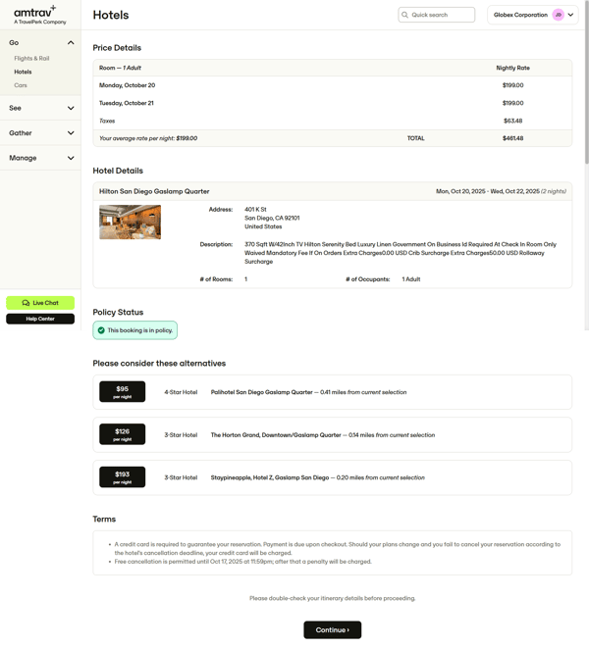The image size is (589, 648).
Task: Click the JB user avatar
Action: (x=558, y=15)
